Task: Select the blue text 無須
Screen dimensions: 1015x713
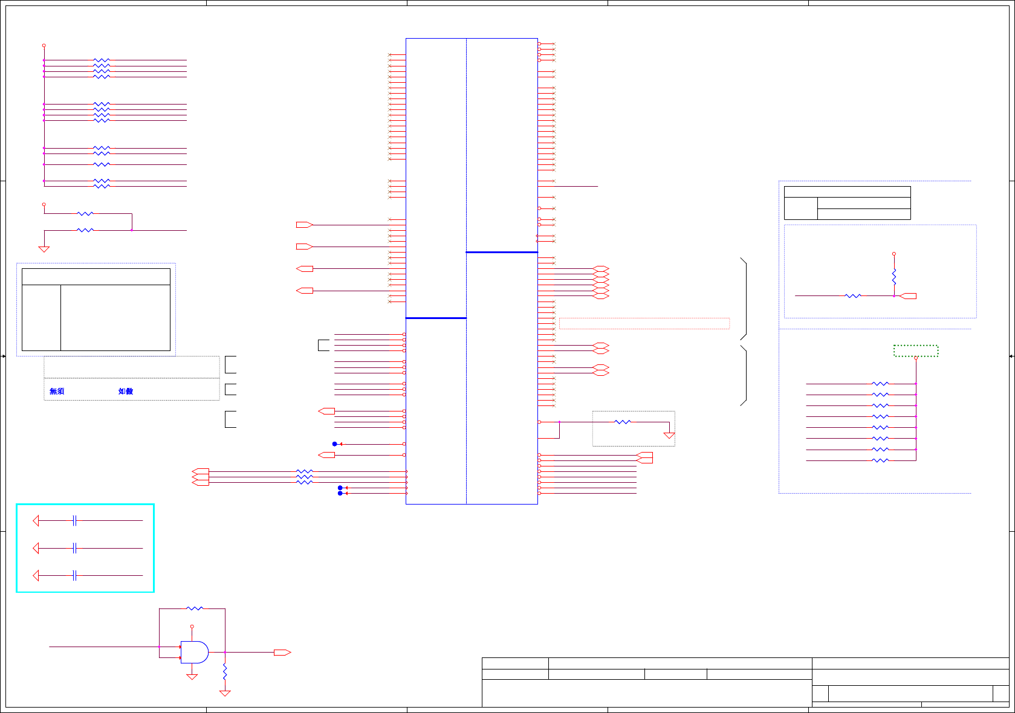Action: tap(57, 392)
